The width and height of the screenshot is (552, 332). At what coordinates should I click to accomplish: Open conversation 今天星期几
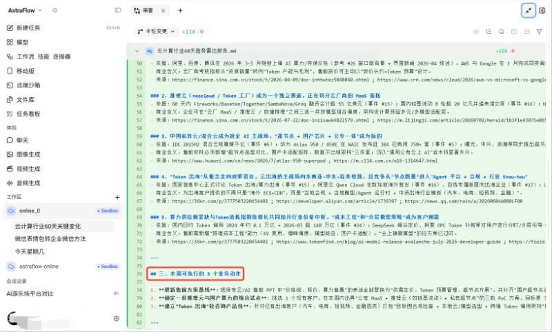point(30,251)
